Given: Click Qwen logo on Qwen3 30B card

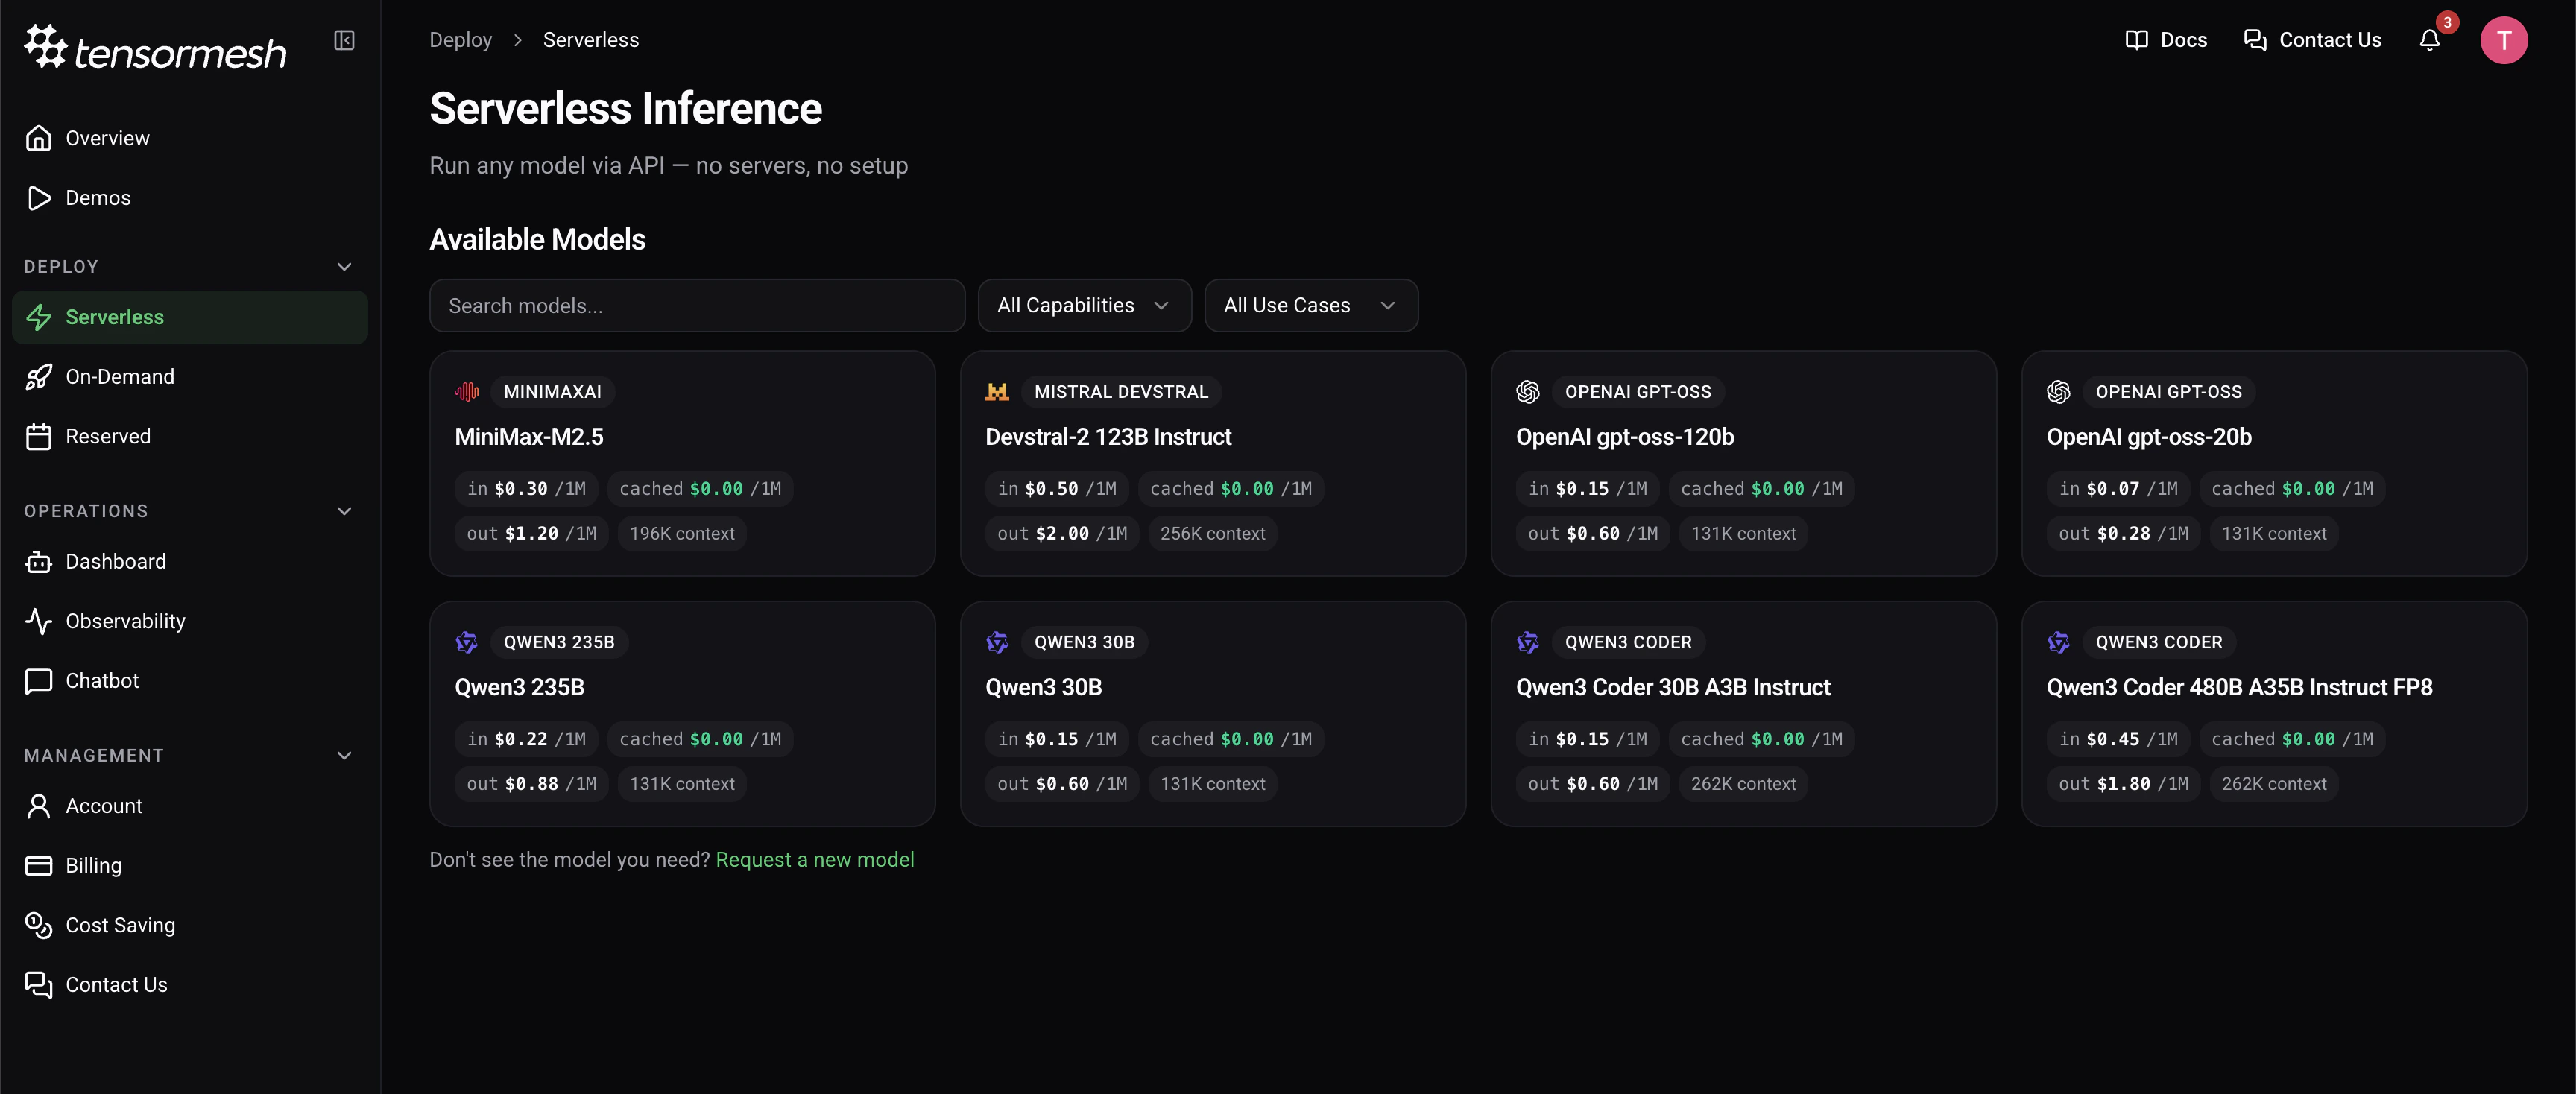Looking at the screenshot, I should [x=997, y=642].
